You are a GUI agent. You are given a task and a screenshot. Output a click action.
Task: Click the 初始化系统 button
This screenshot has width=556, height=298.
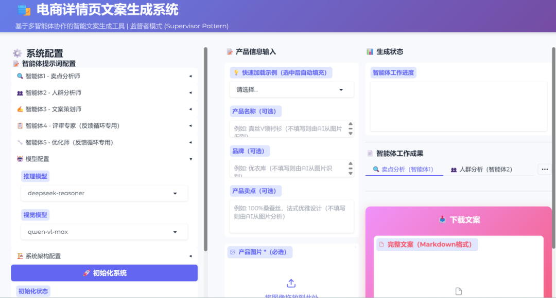[104, 273]
